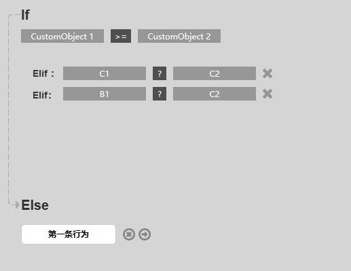
Task: Click the If heading label
Action: click(x=25, y=15)
